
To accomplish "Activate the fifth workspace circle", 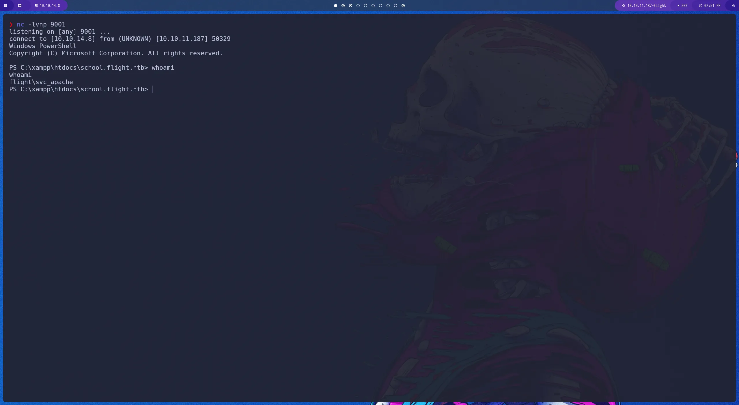I will click(366, 5).
